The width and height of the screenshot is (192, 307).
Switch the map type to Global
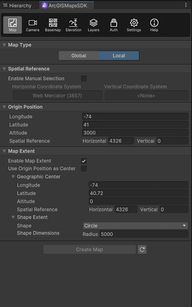tap(79, 56)
